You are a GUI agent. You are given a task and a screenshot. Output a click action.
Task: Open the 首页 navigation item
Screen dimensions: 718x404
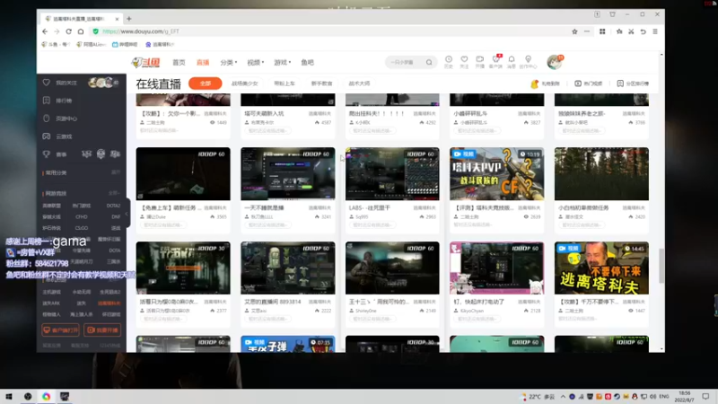[179, 62]
